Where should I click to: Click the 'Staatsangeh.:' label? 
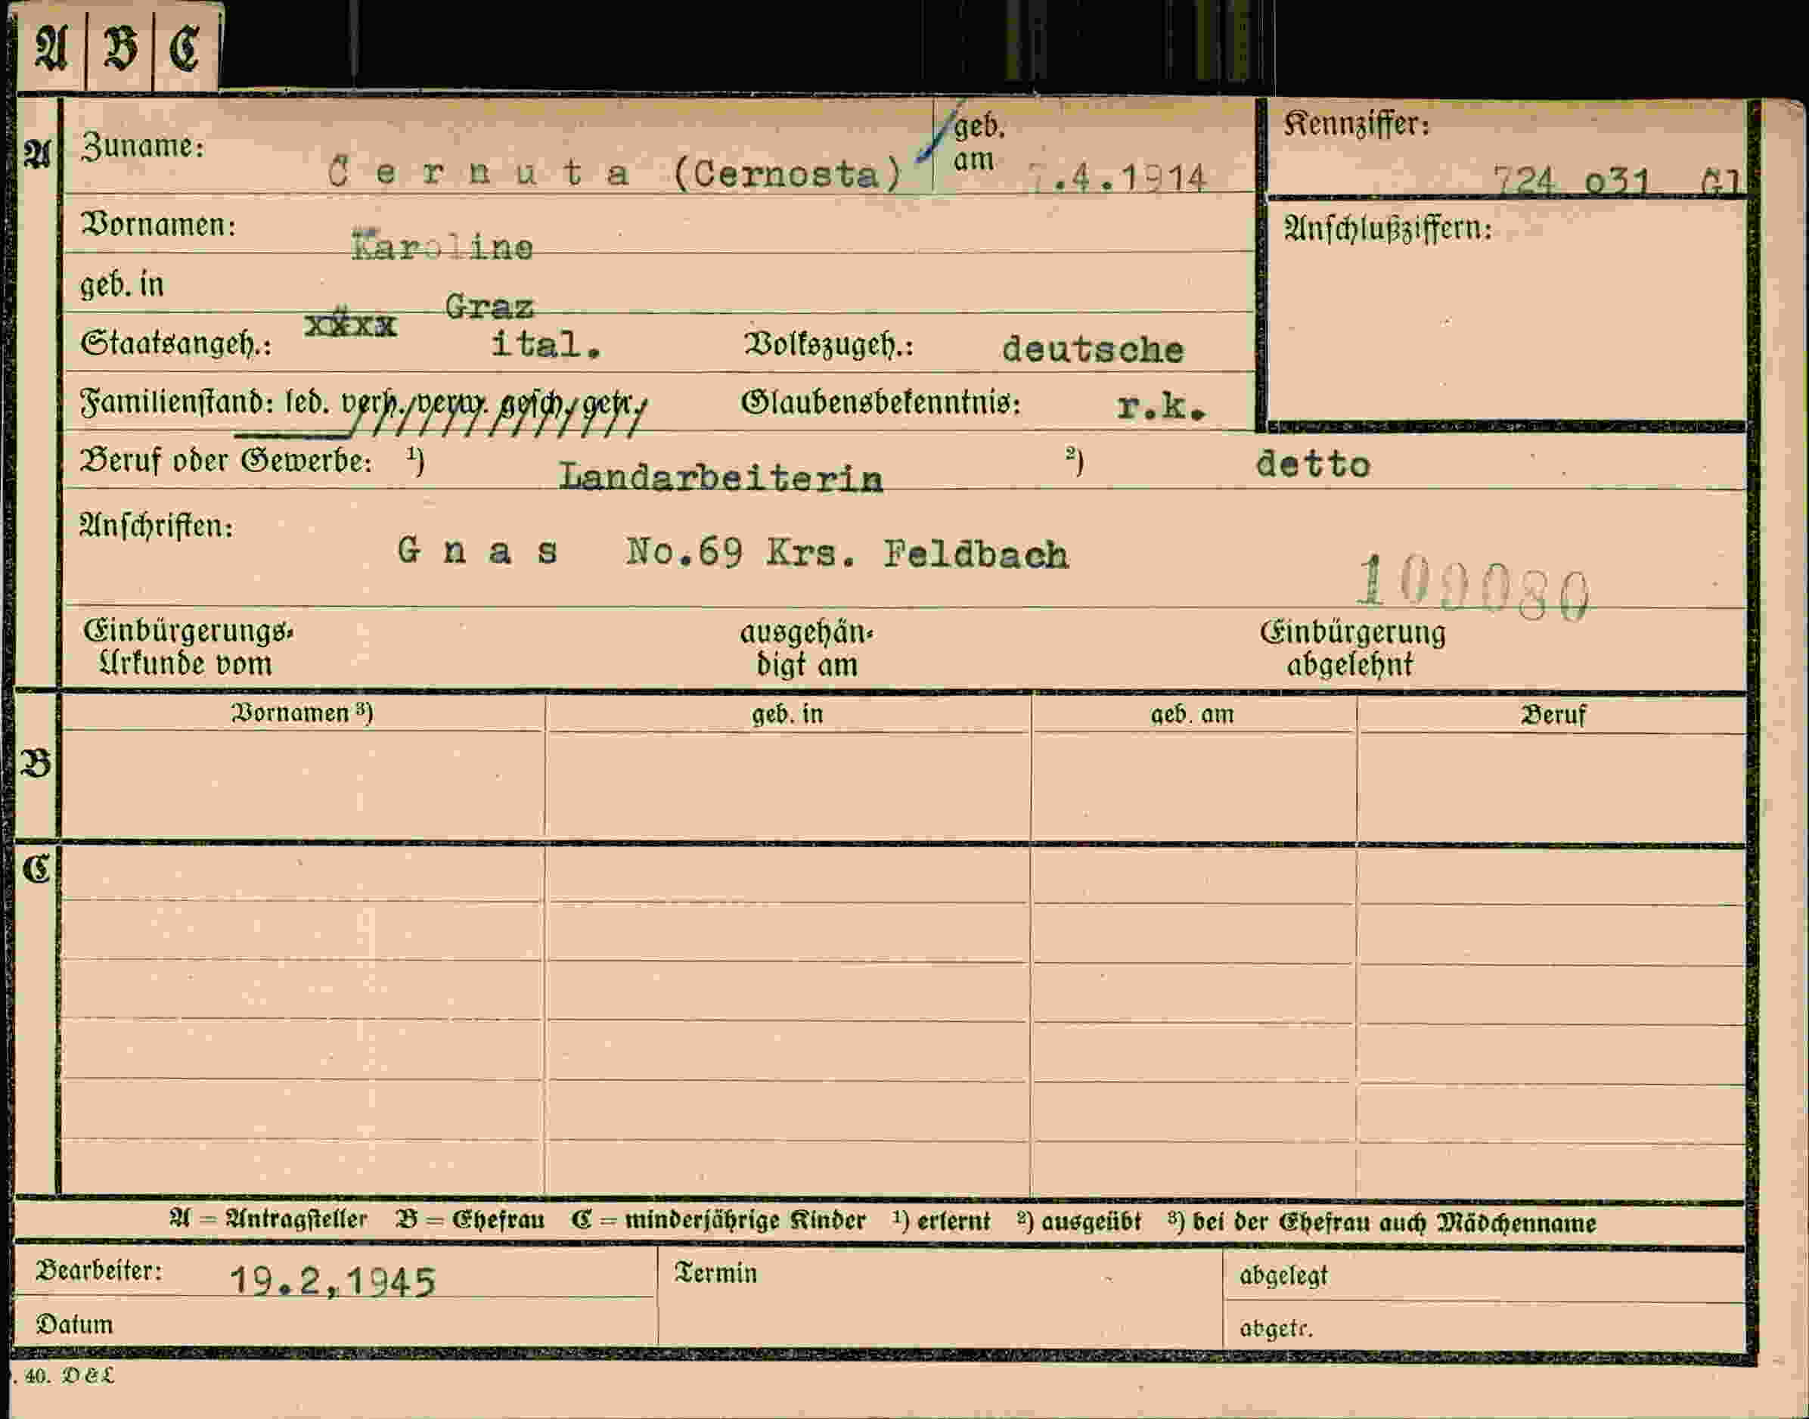[x=176, y=343]
